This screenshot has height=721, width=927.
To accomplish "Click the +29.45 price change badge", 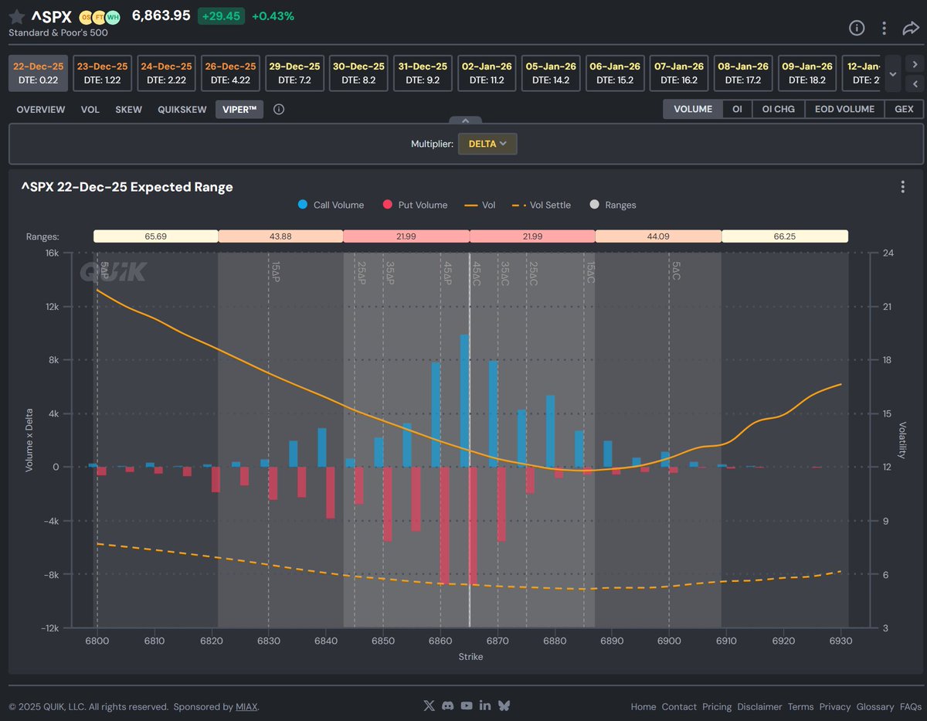I will click(221, 16).
